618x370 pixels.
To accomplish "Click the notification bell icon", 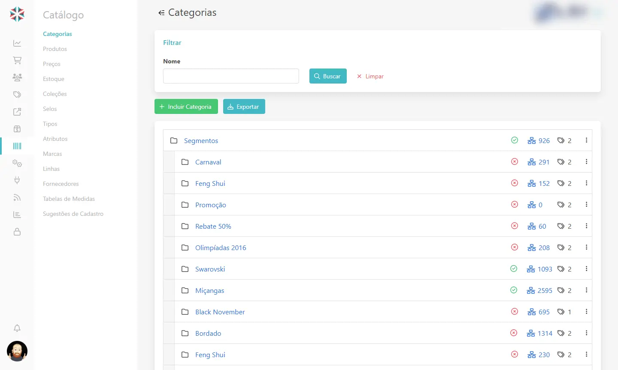I will pyautogui.click(x=17, y=328).
